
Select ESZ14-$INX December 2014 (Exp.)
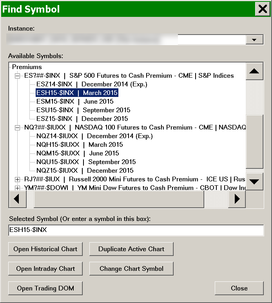pos(92,84)
